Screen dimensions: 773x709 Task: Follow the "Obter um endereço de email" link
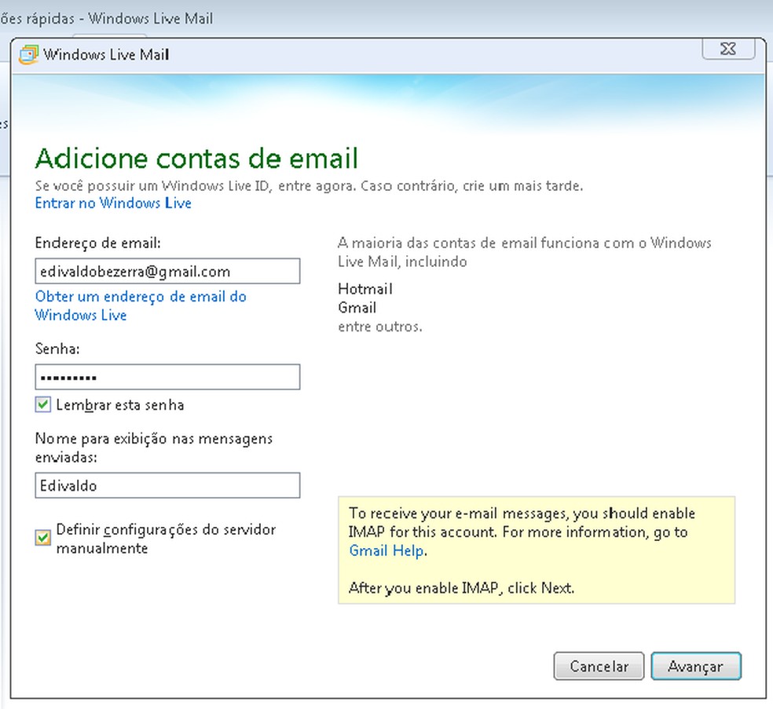(140, 297)
